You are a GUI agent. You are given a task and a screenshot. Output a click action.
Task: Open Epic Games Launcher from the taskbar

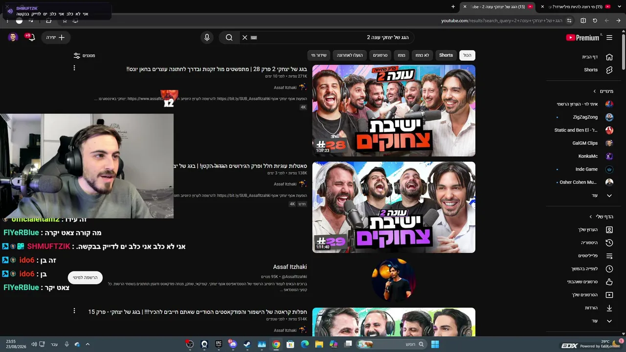219,344
